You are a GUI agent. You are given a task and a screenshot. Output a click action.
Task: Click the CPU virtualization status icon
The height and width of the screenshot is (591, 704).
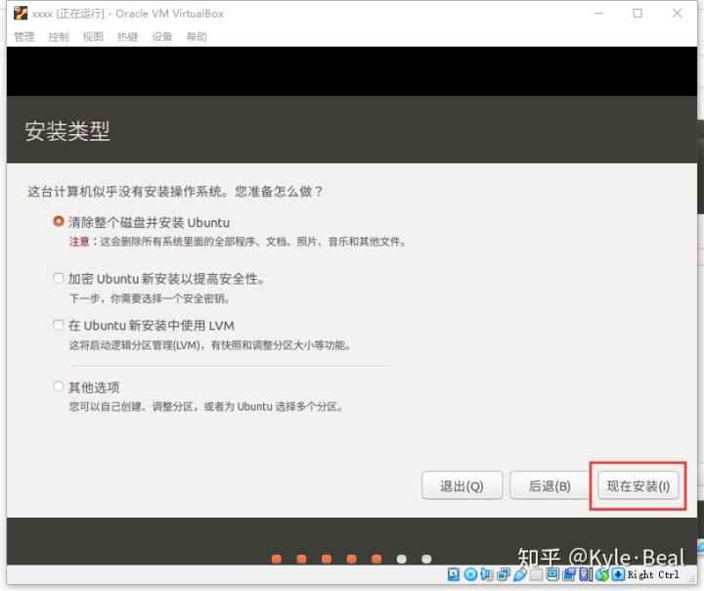(584, 574)
